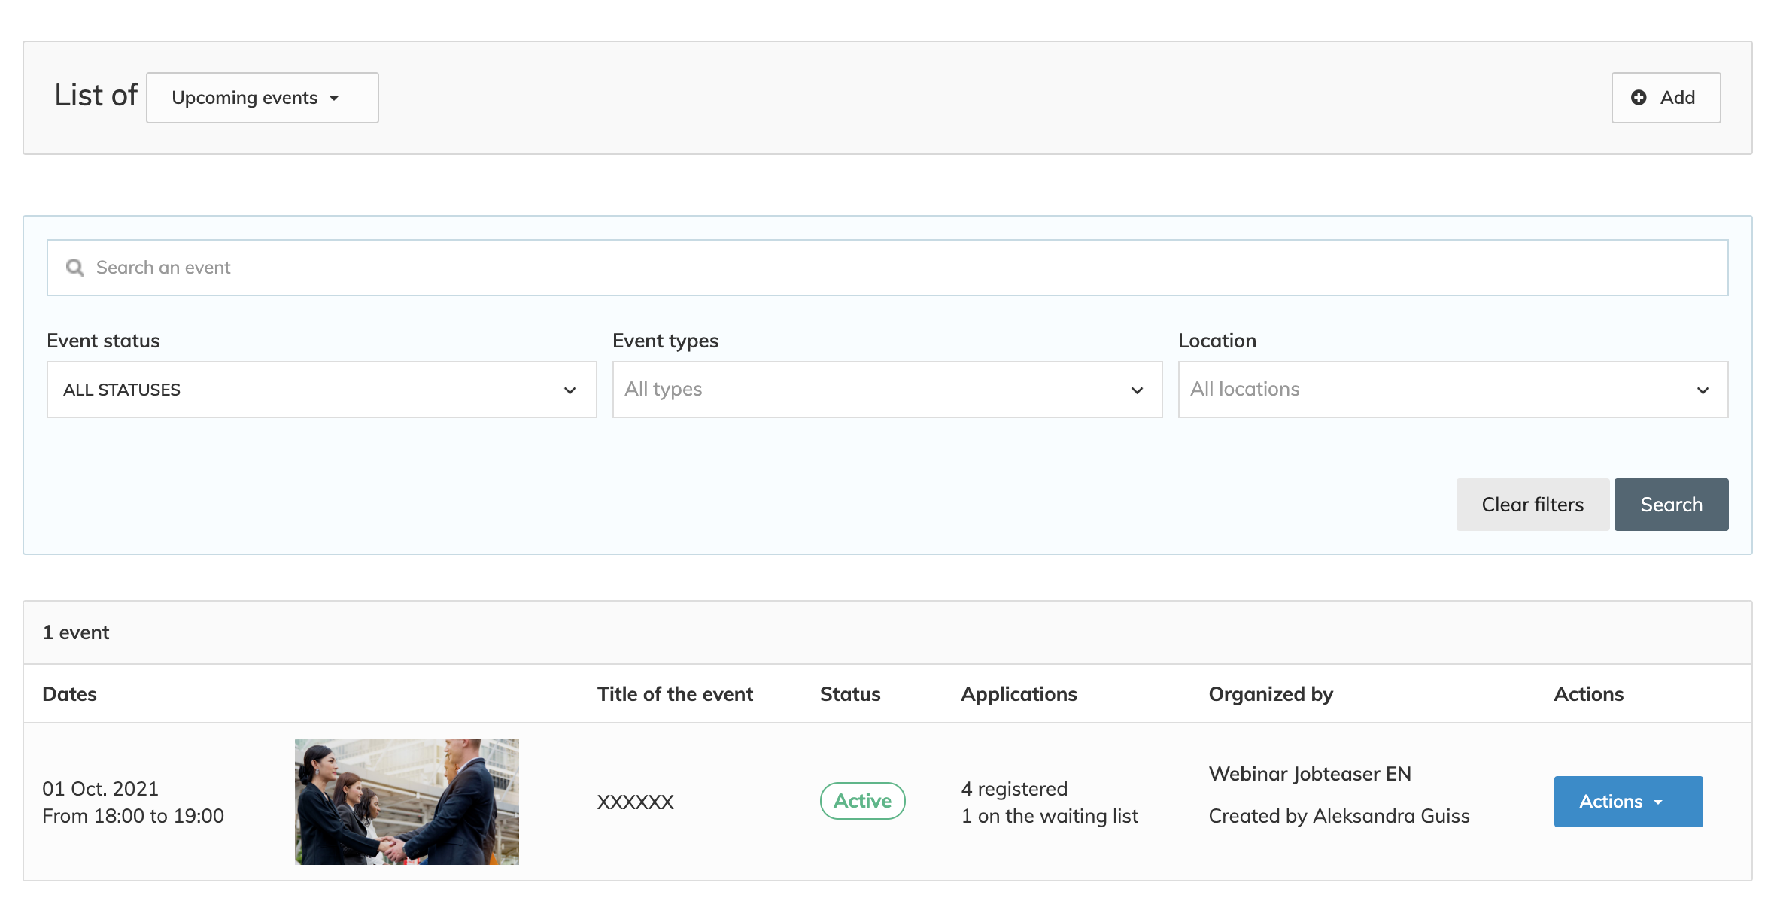The height and width of the screenshot is (916, 1771).
Task: Click the caret on the Actions button
Action: tap(1658, 802)
